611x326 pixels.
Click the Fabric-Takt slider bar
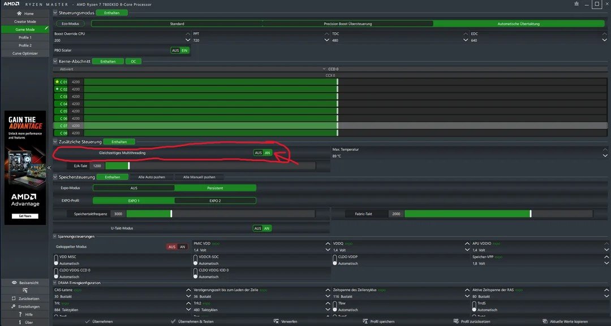[x=498, y=214]
